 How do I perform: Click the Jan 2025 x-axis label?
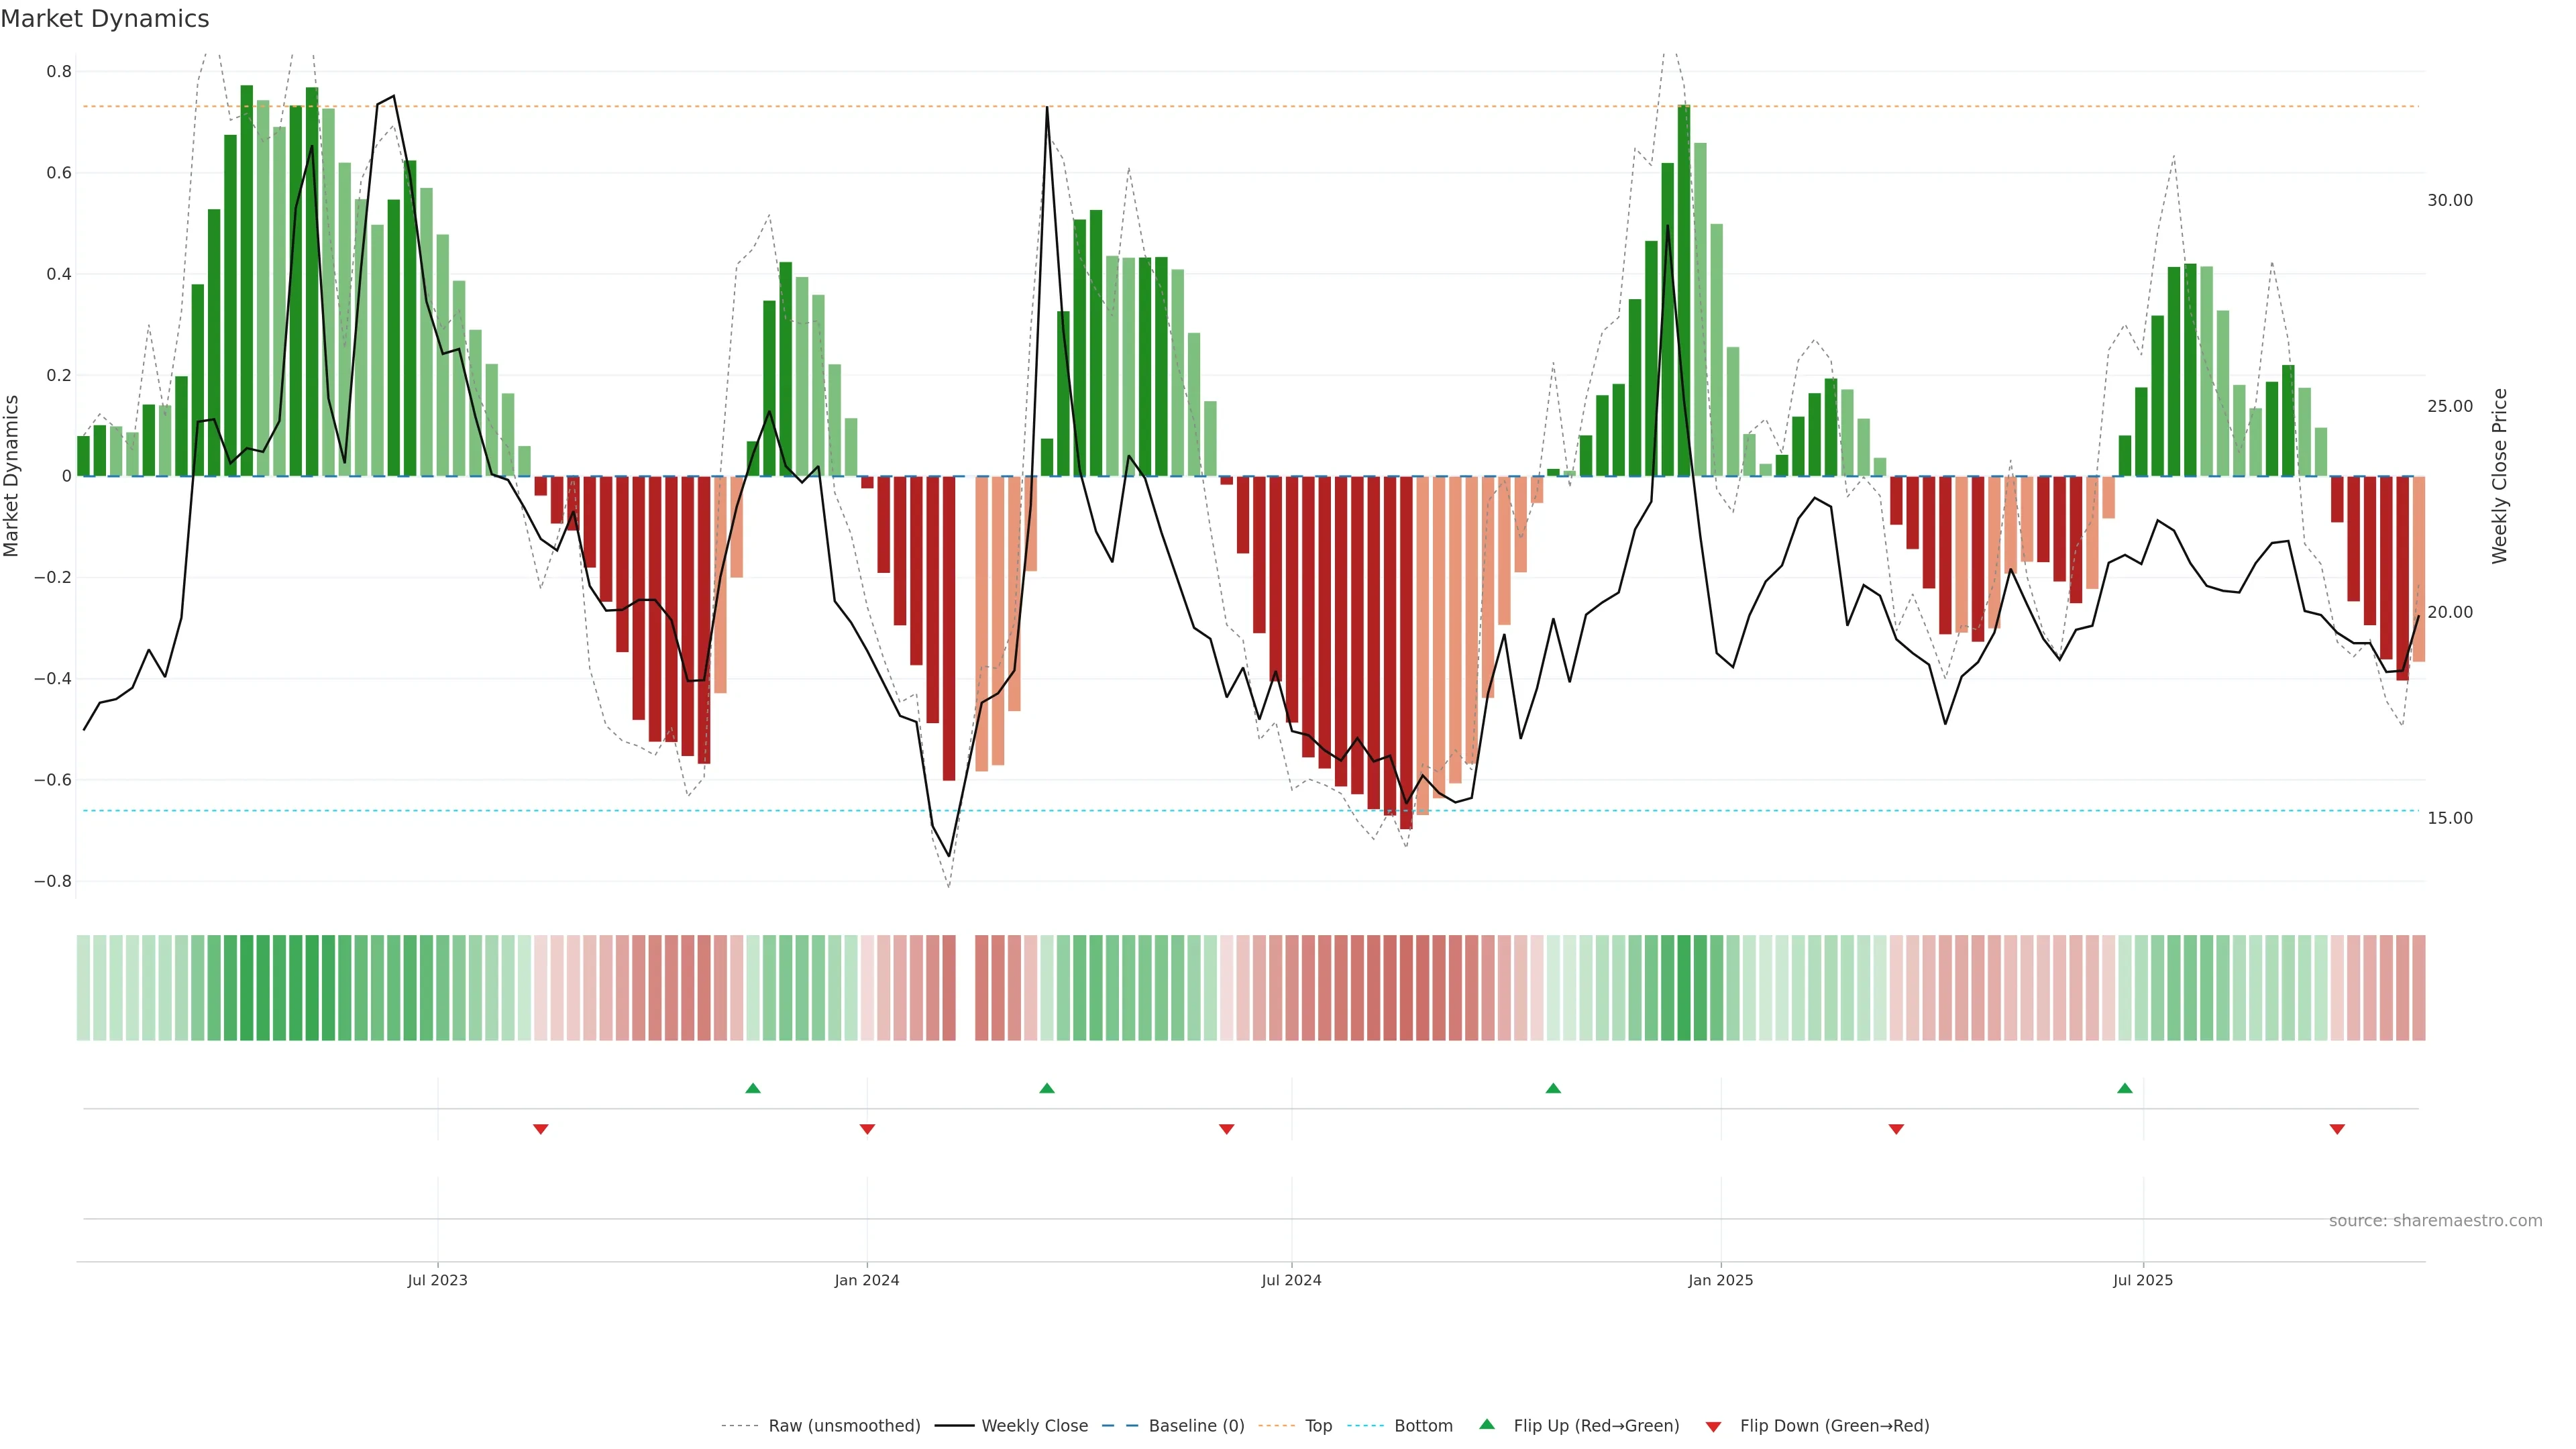click(1720, 1280)
